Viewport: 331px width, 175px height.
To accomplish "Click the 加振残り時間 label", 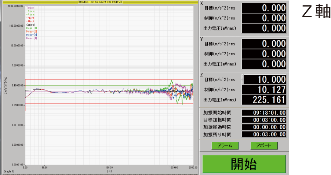I will click(218, 134).
